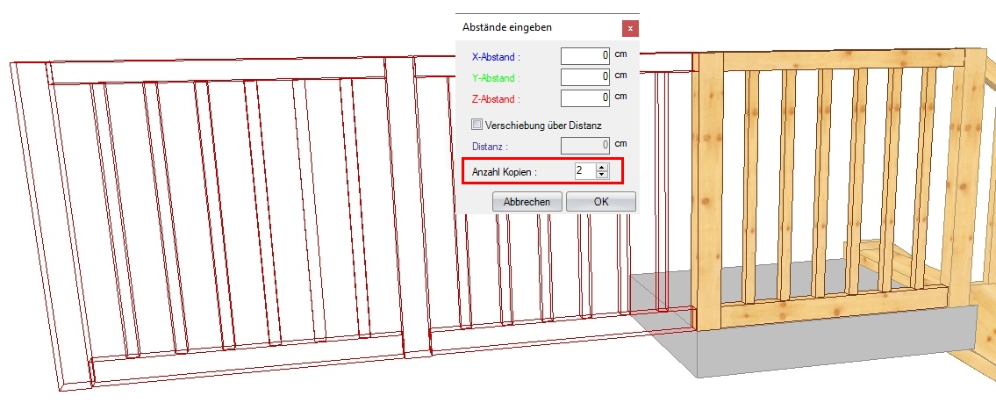Screen dimensions: 996x410
Task: Click the blue X-Abstand label
Action: point(496,57)
